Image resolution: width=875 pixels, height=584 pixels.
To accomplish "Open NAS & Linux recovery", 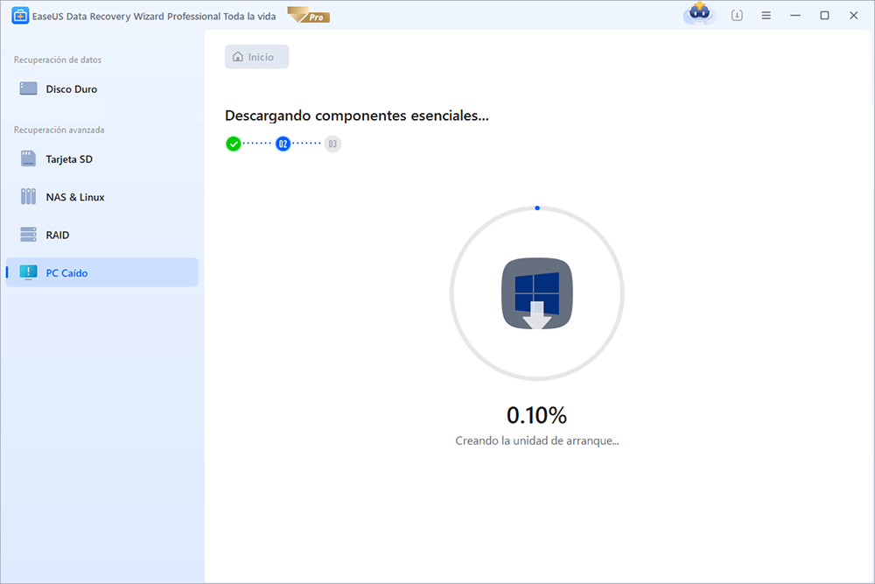I will coord(102,197).
